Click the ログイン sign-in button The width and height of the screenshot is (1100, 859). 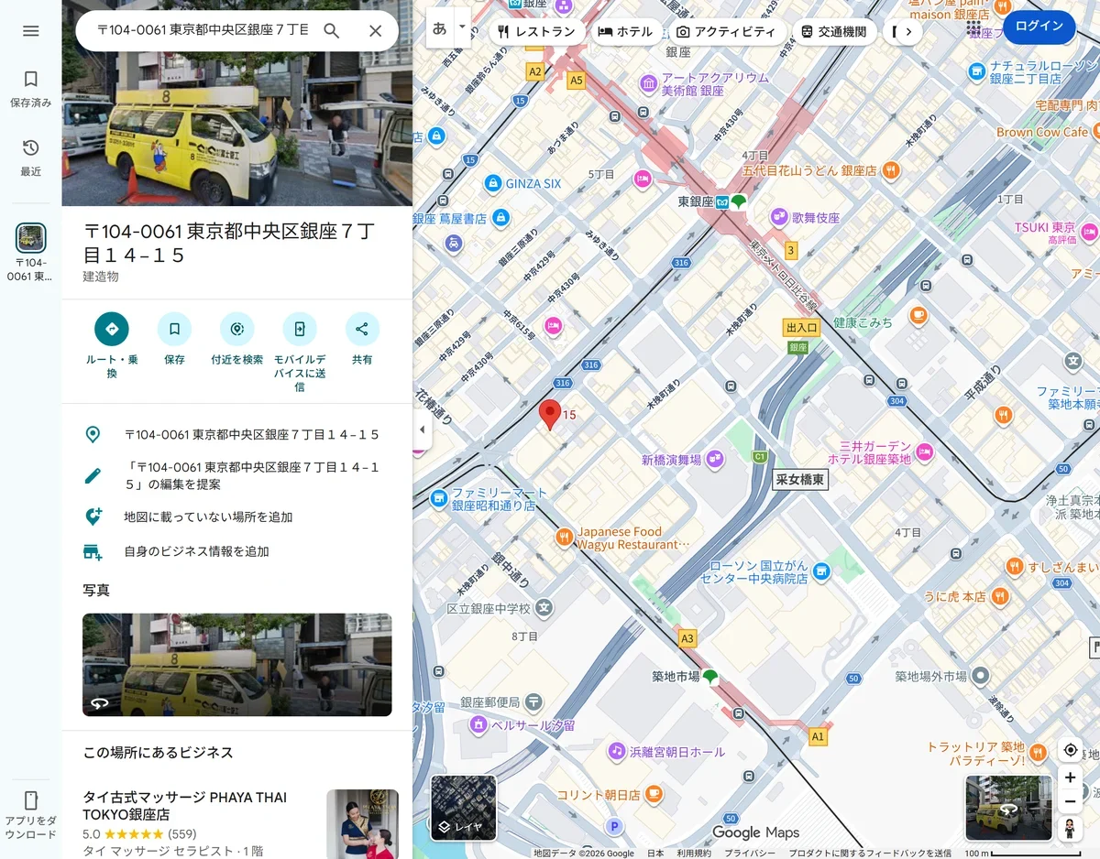coord(1039,27)
